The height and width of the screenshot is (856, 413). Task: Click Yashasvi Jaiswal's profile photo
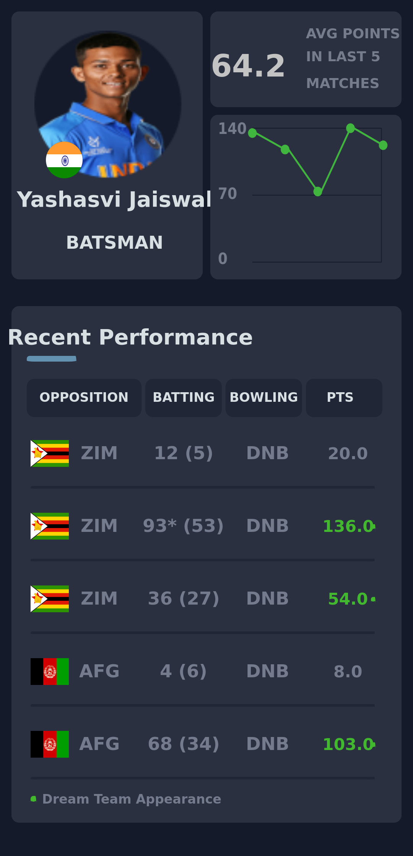click(x=108, y=96)
